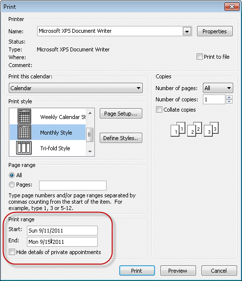242x281 pixels.
Task: Select the Weekly Calendar Style icon
Action: [24, 116]
